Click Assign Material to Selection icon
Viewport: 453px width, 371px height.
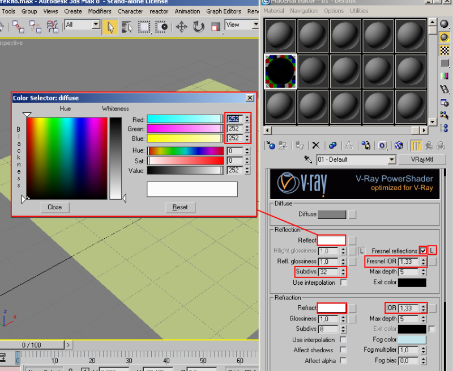click(300, 145)
